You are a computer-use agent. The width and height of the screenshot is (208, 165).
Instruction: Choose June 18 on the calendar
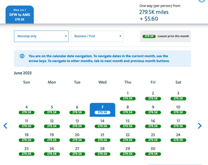[x=26, y=137]
